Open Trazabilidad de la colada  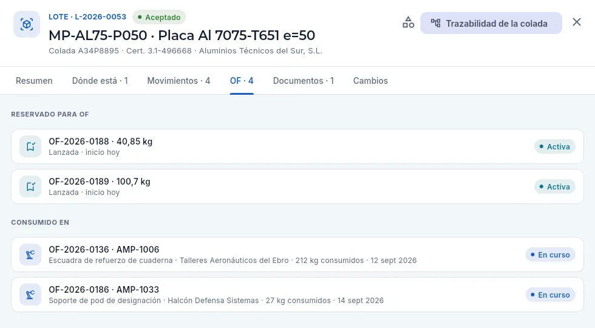tap(491, 23)
